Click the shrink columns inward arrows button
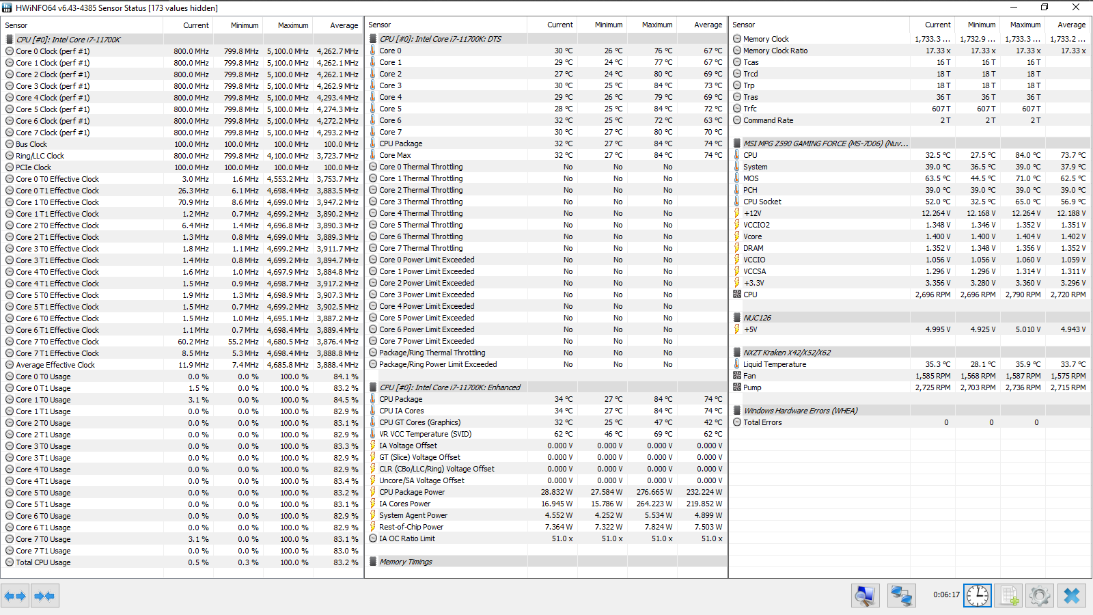 click(44, 596)
